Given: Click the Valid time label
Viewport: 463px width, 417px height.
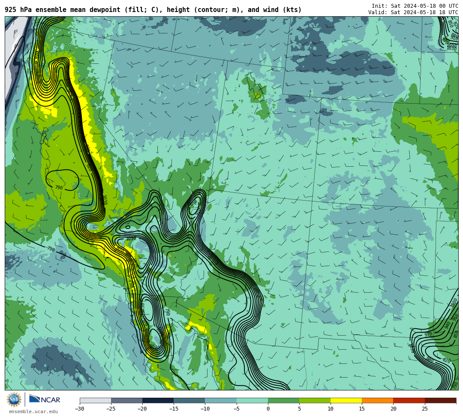Looking at the screenshot, I should pyautogui.click(x=413, y=12).
